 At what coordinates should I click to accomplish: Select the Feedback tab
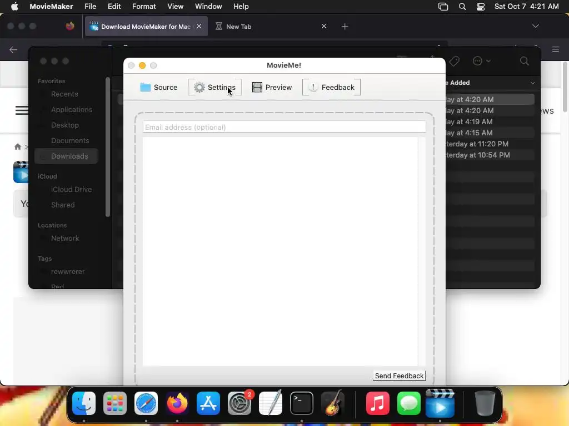coord(331,87)
